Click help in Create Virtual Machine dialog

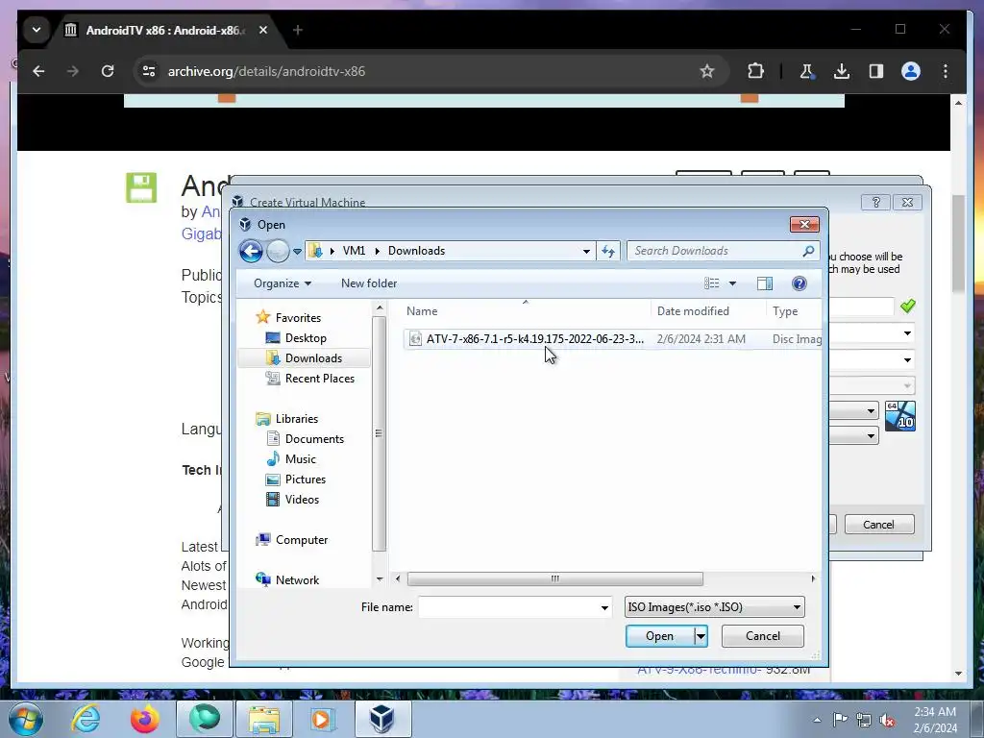[x=876, y=202]
